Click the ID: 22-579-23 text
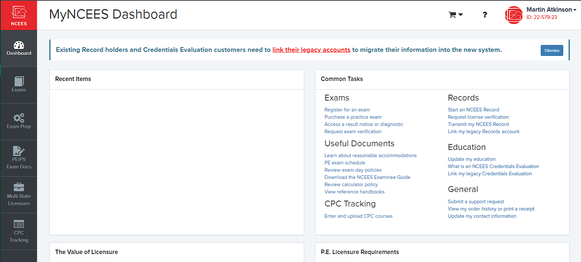Screen dimensions: 581x262 [x=542, y=17]
